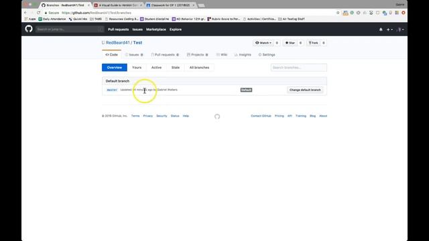The width and height of the screenshot is (429, 241).
Task: Switch to the repository Insights tab
Action: point(243,55)
